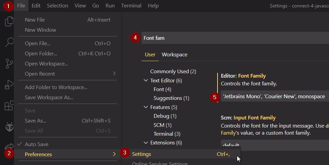329x165 pixels.
Task: Open the PlatformIO alien icon
Action: 9,127
